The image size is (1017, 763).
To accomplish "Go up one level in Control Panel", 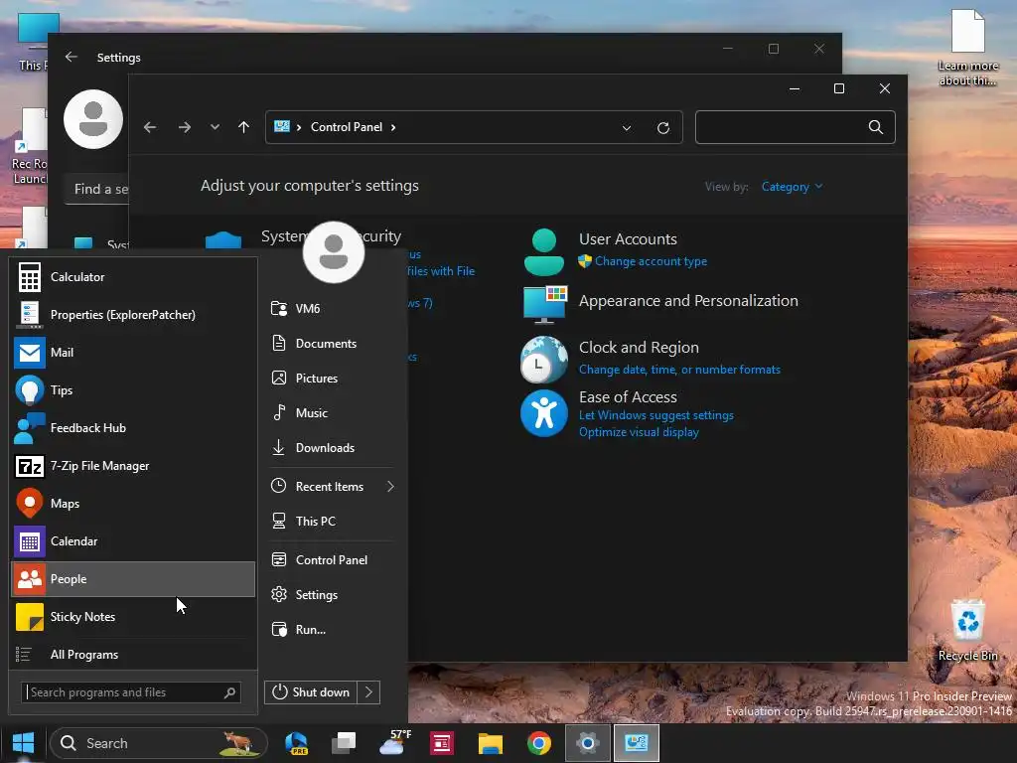I will pyautogui.click(x=243, y=127).
